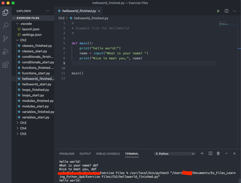Open the terminal selector dropdown '2: Python'

click(175, 154)
